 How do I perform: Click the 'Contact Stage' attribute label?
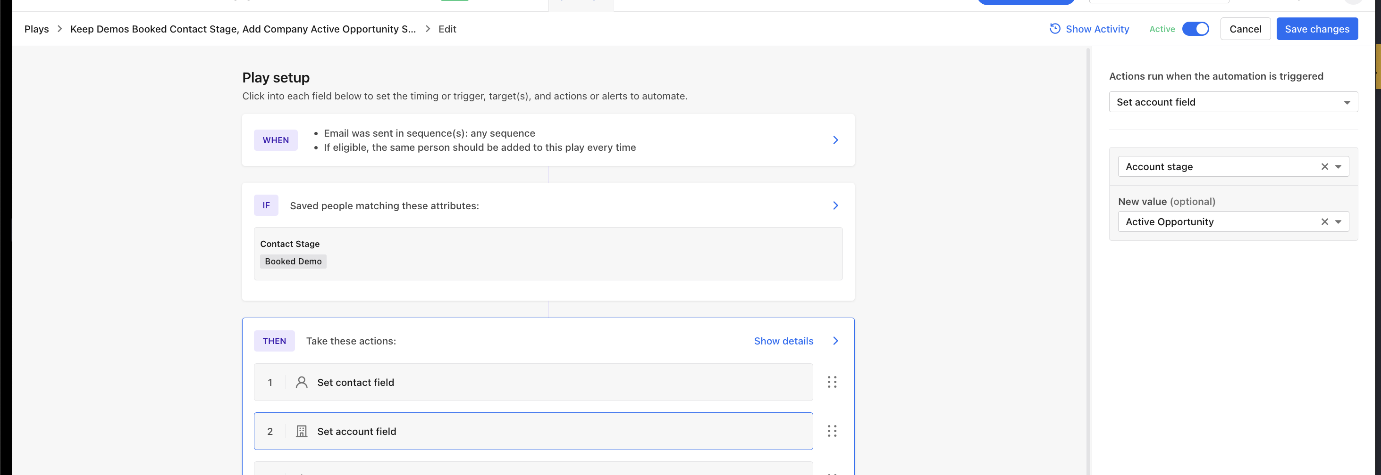coord(289,244)
